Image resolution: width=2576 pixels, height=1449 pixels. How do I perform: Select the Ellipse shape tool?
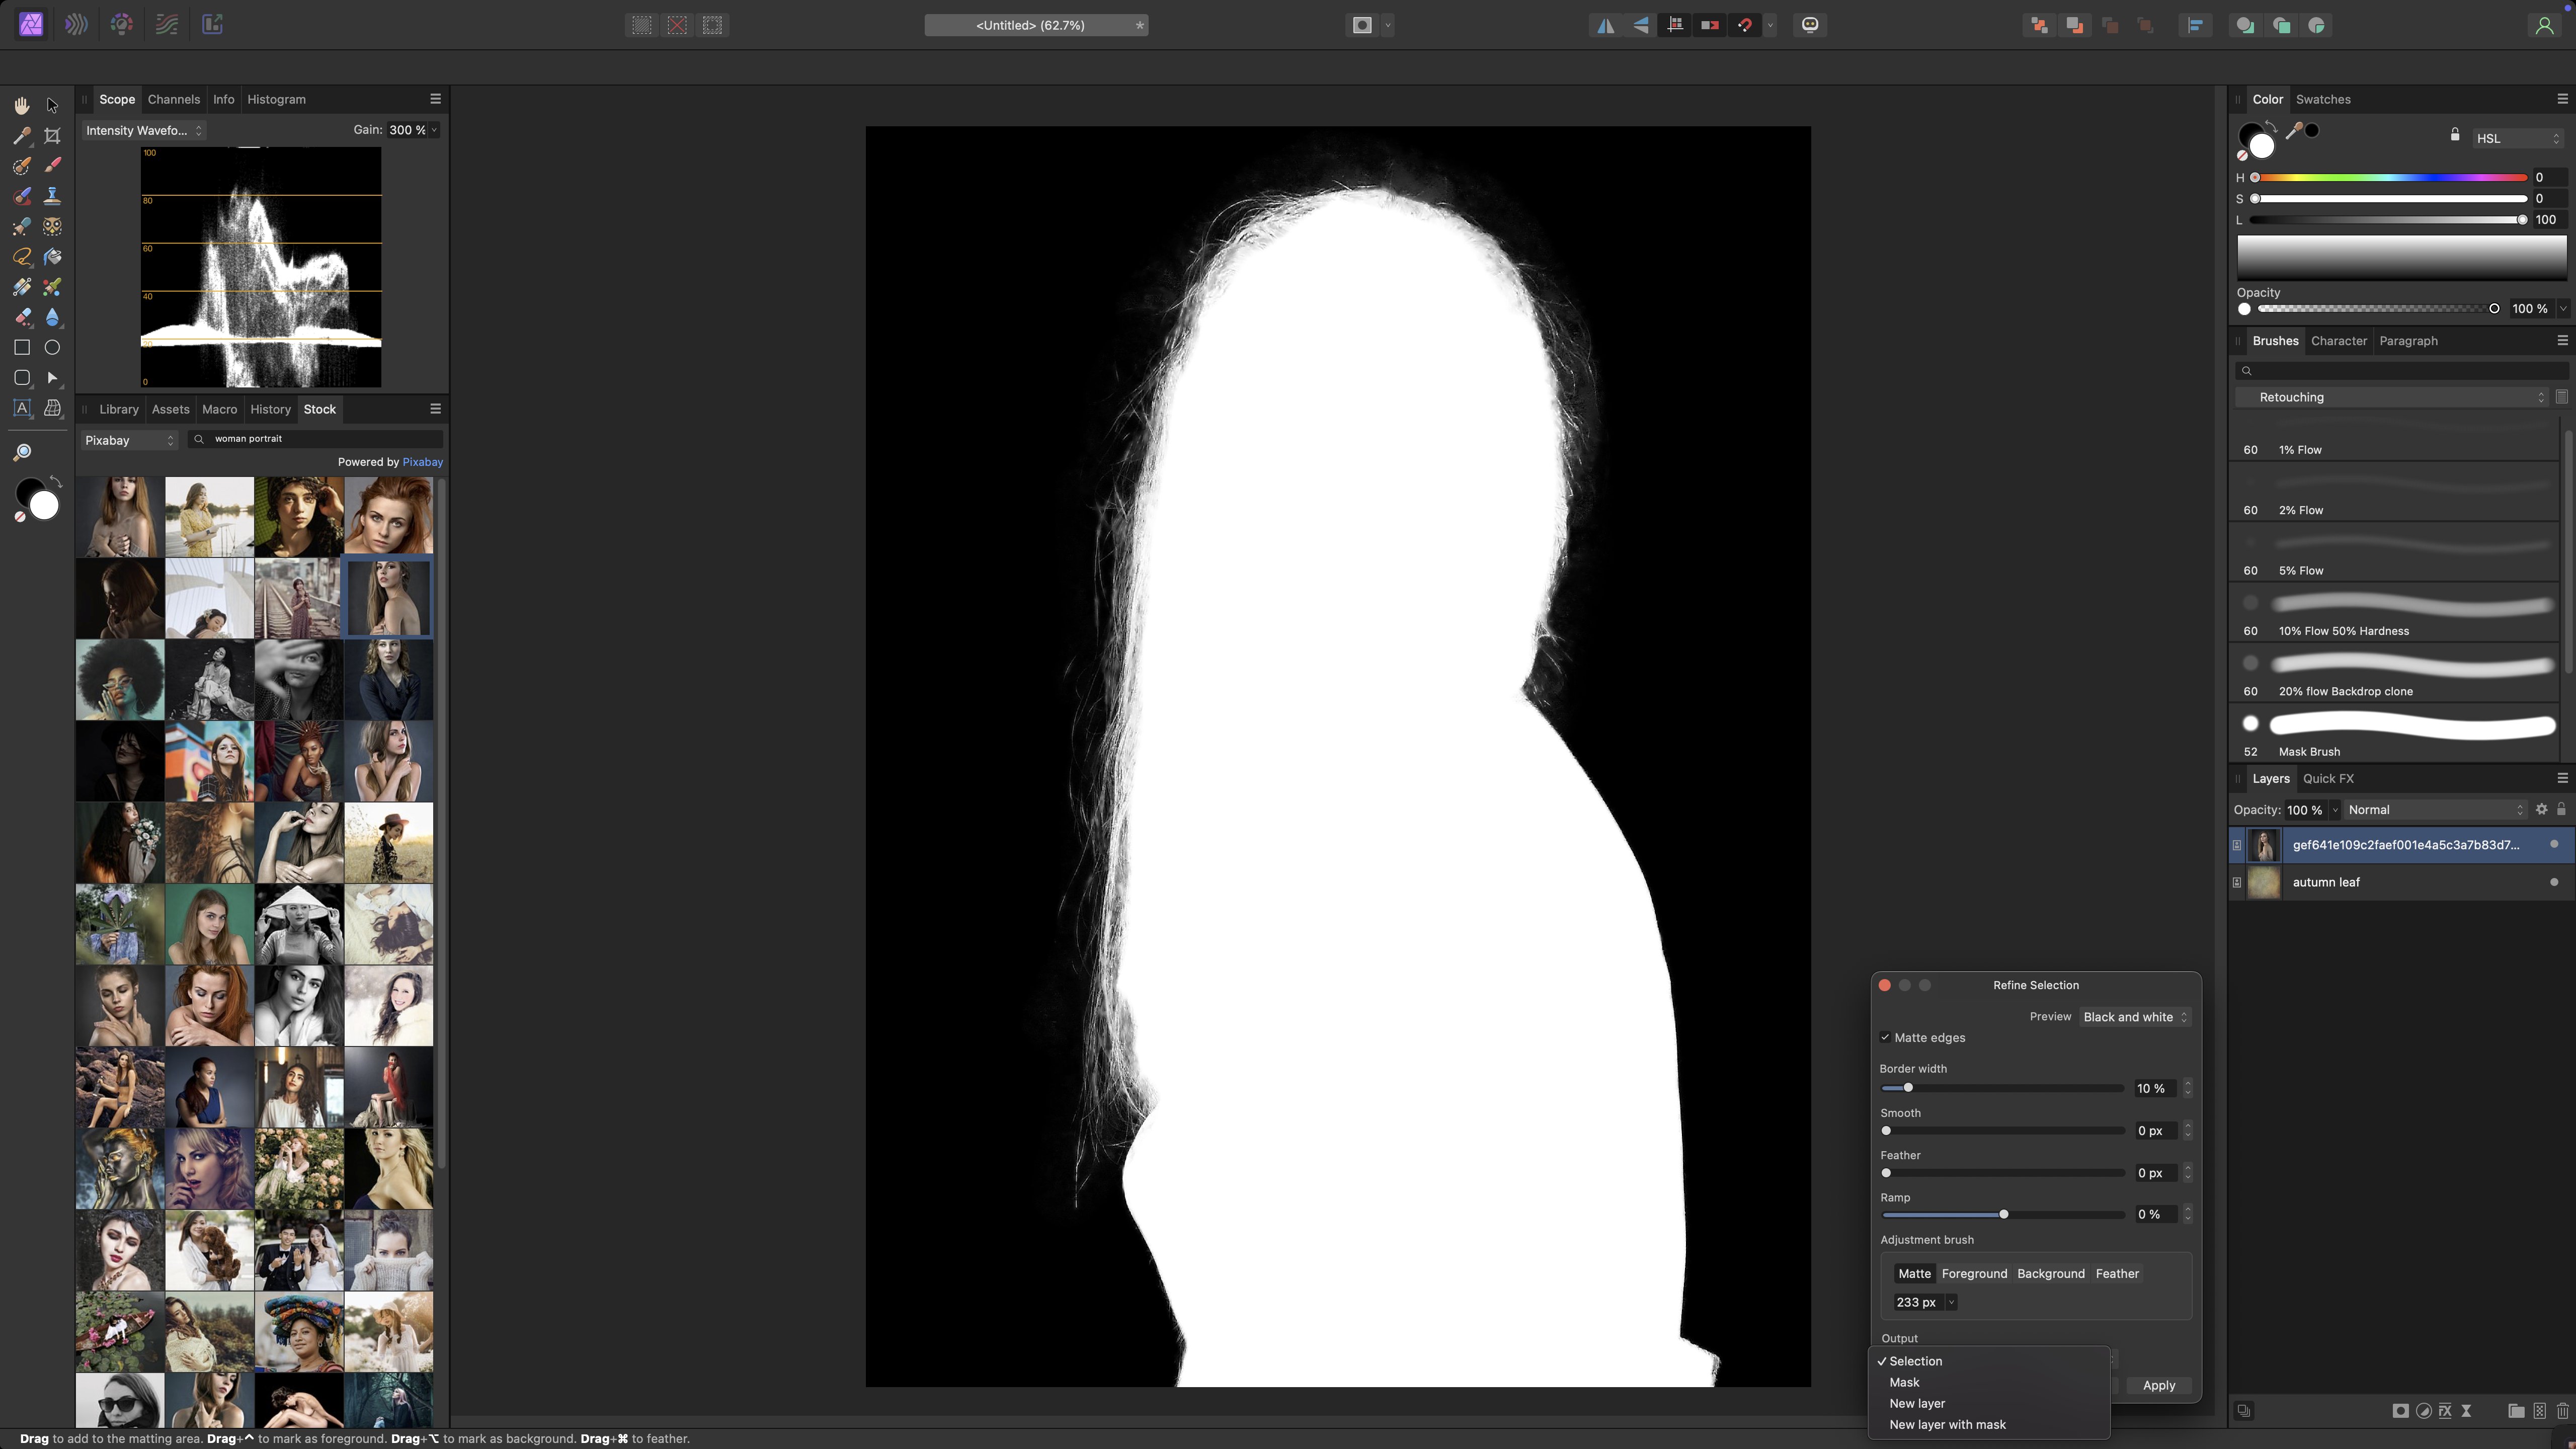click(53, 347)
